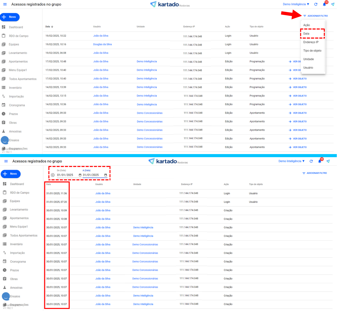This screenshot has width=337, height=311.
Task: Open 'ADICIONAR FILTRO' in the lower screen
Action: pos(315,173)
